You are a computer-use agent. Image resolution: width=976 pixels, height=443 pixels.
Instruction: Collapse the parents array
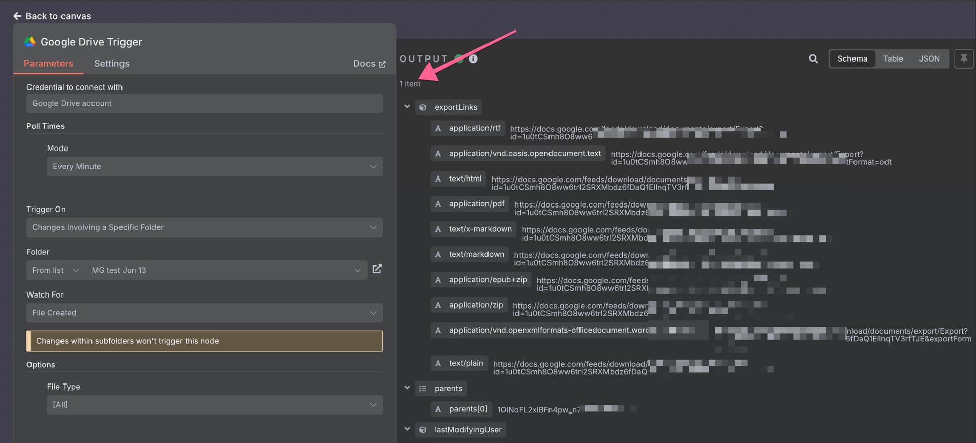407,388
